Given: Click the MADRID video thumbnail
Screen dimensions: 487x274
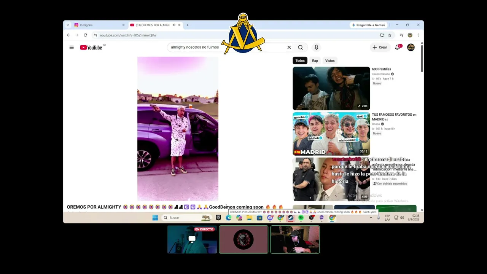Looking at the screenshot, I should pyautogui.click(x=331, y=134).
